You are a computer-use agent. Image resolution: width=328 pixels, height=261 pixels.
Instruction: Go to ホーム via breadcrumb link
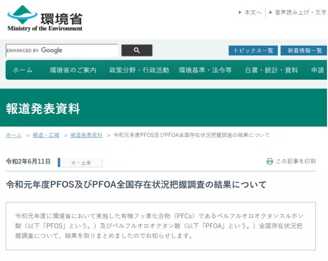14,135
